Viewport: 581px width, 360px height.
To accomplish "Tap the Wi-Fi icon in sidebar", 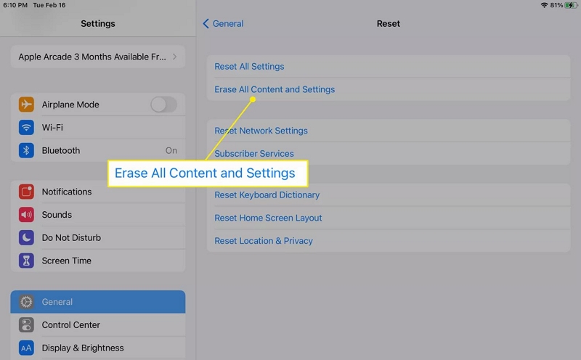I will (26, 128).
